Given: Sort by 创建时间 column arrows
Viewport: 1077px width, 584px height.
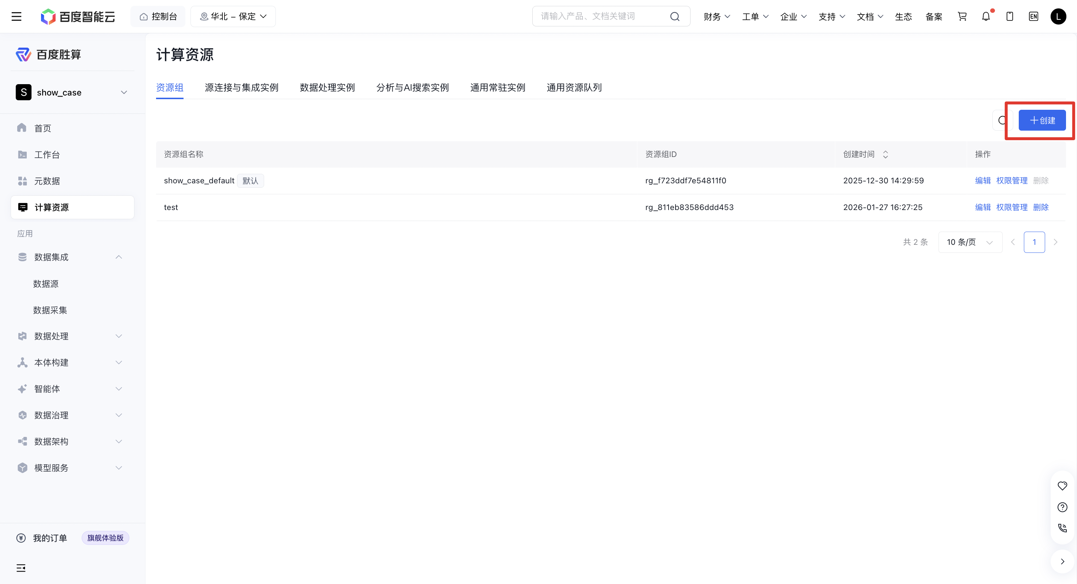Looking at the screenshot, I should point(885,154).
